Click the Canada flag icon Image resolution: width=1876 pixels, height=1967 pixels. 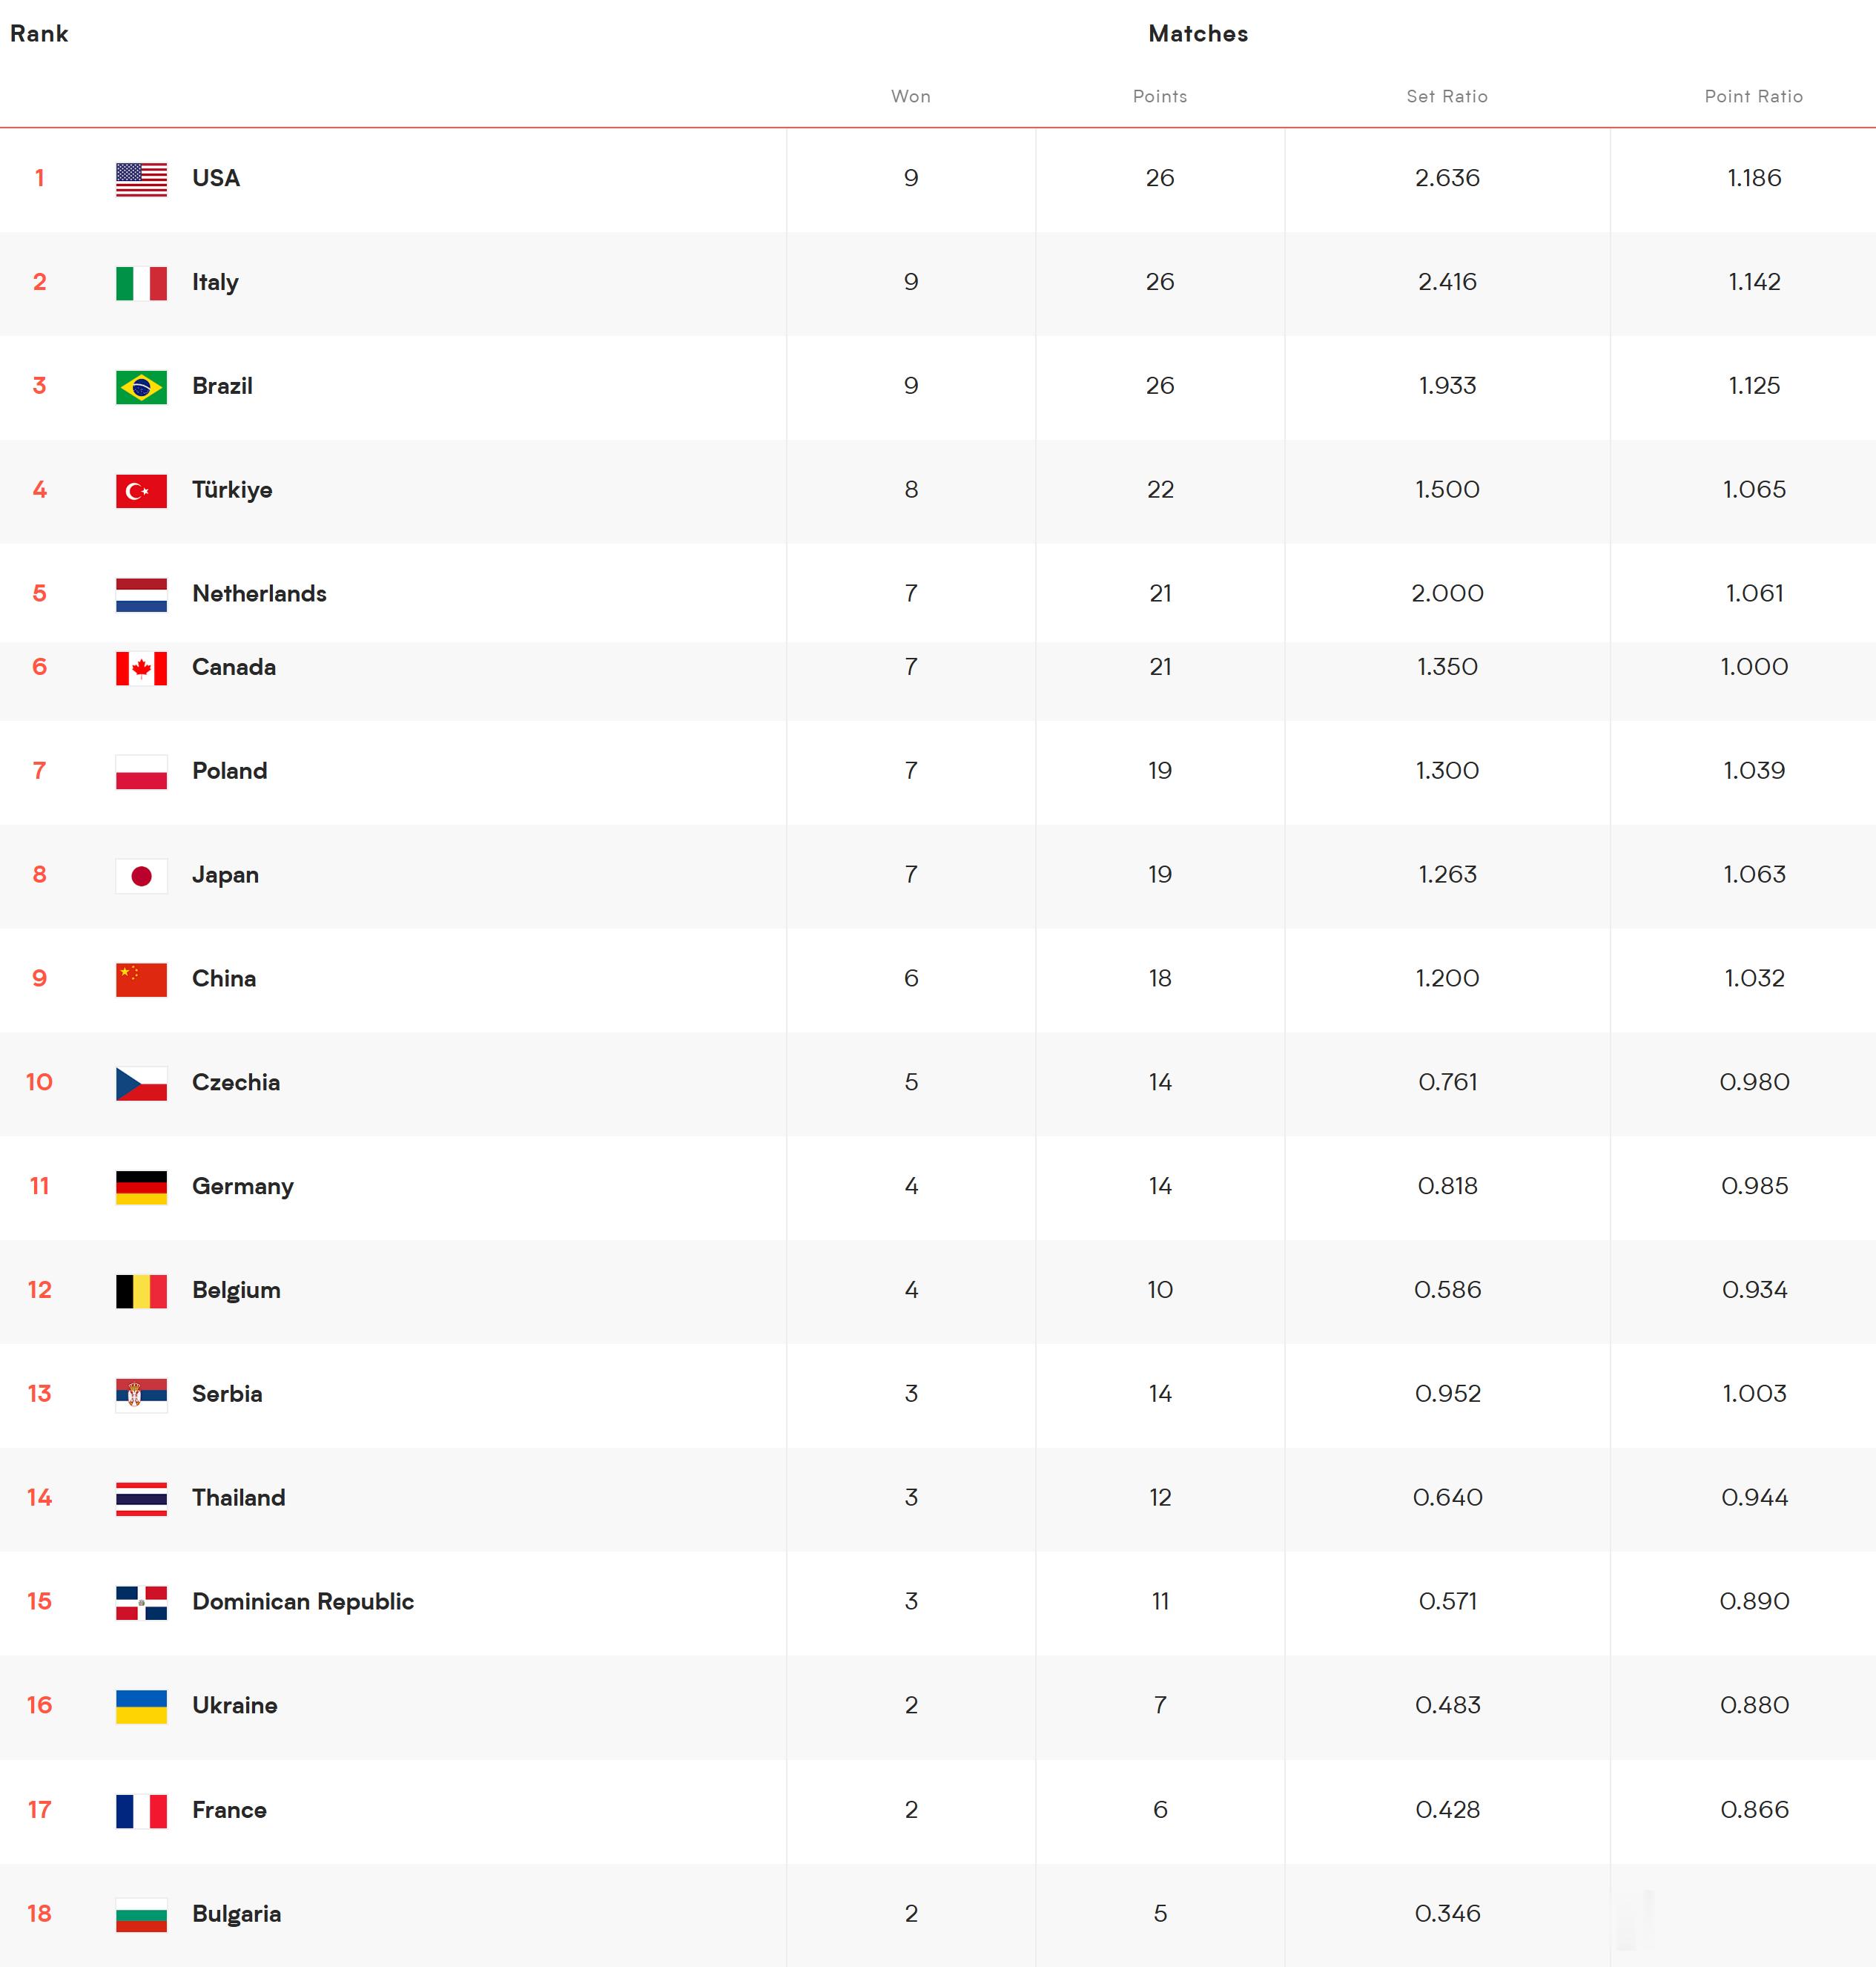[x=141, y=668]
